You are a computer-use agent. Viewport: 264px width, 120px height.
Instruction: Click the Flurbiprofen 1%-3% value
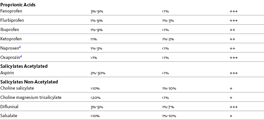point(168,21)
